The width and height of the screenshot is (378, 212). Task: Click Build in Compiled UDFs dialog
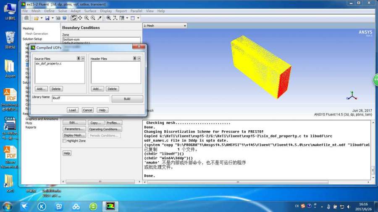click(127, 99)
